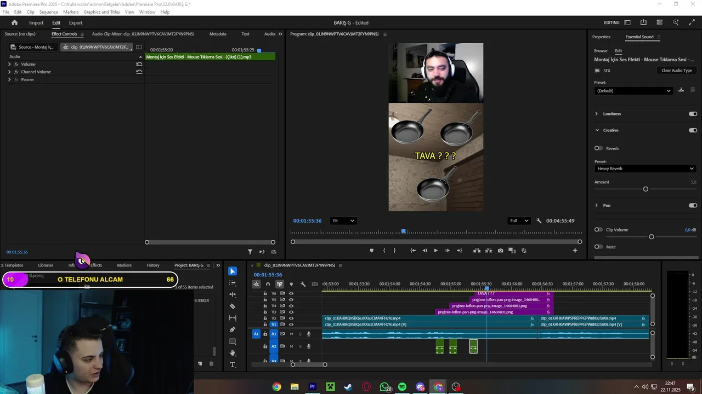The width and height of the screenshot is (702, 394).
Task: Hide track V6 with its eye icon
Action: click(x=291, y=293)
